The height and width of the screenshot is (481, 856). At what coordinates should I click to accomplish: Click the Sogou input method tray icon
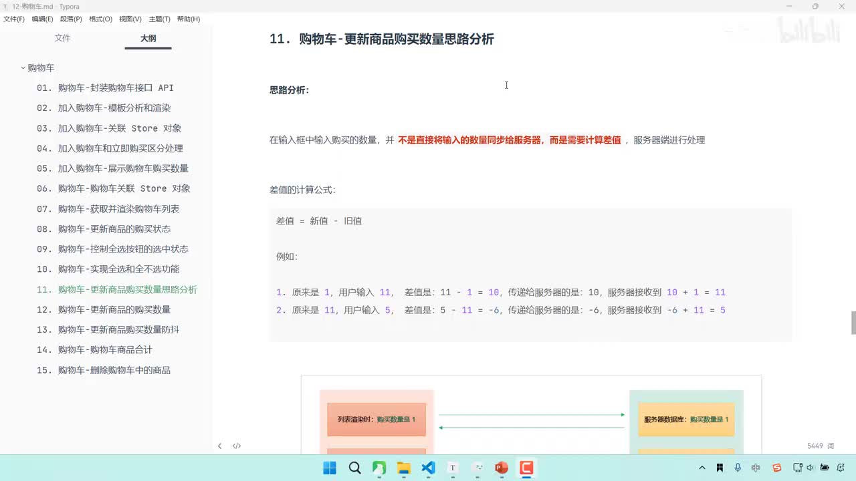[777, 468]
